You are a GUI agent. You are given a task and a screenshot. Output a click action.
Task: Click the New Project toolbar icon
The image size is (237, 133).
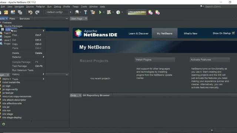tap(6, 12)
